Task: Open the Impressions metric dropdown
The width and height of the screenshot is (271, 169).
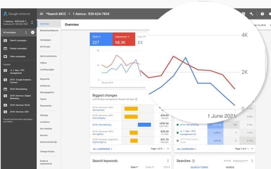Action: point(122,37)
